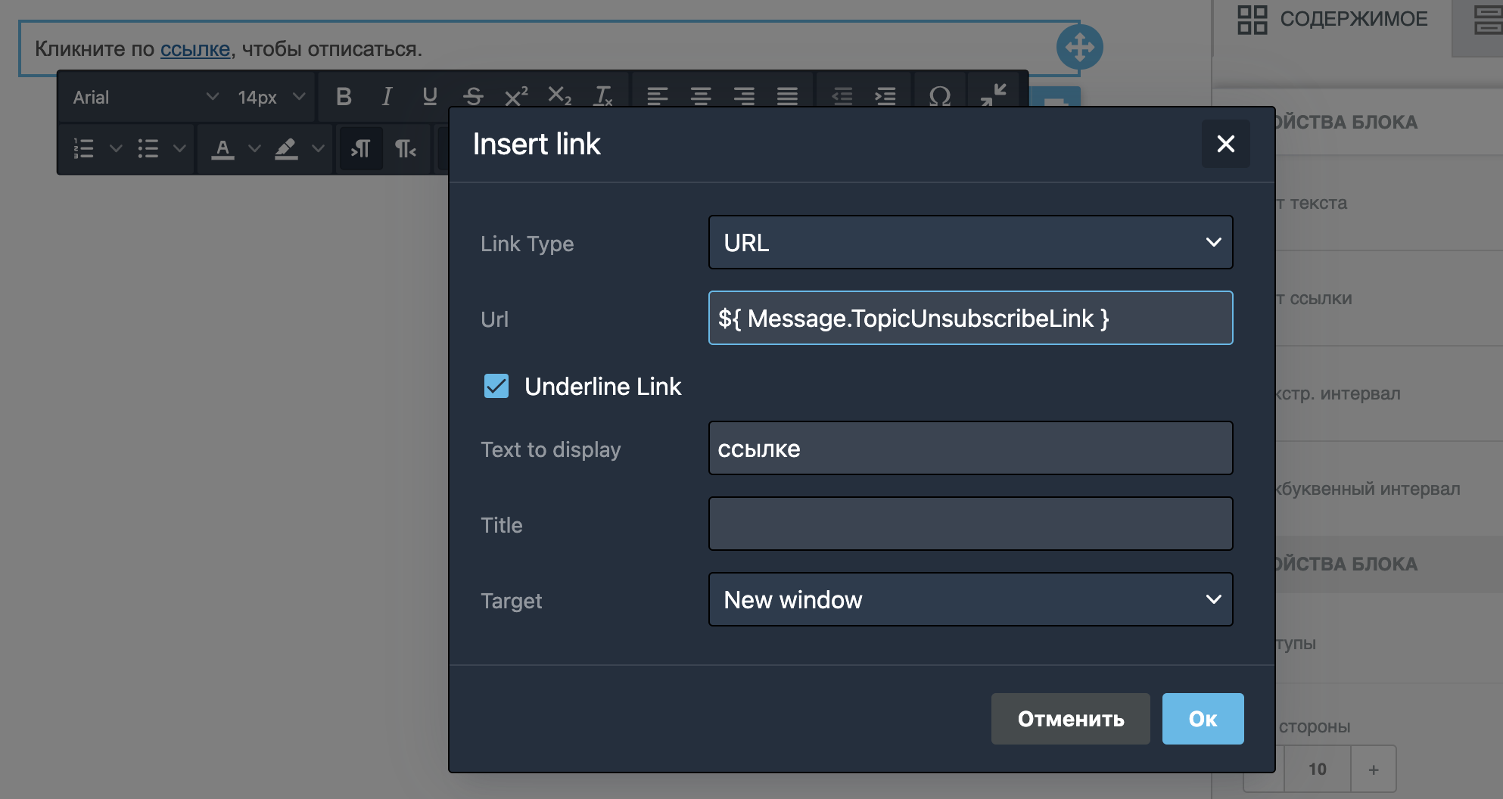Open the Arial font family dropdown
Viewport: 1503px width, 799px height.
pyautogui.click(x=145, y=97)
